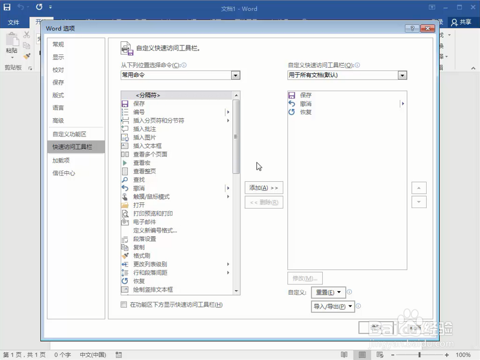Select the 打印预览和打印 icon
The image size is (480, 360).
point(125,213)
